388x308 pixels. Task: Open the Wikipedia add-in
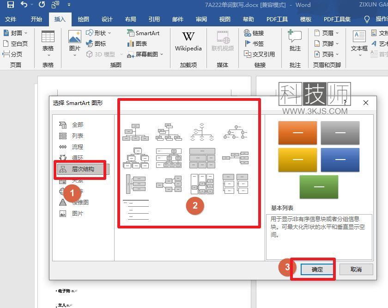pos(188,41)
